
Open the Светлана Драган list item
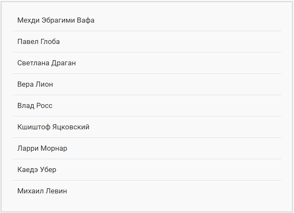tap(47, 63)
